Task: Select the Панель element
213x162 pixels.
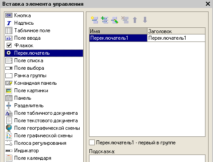Action: coord(44,98)
